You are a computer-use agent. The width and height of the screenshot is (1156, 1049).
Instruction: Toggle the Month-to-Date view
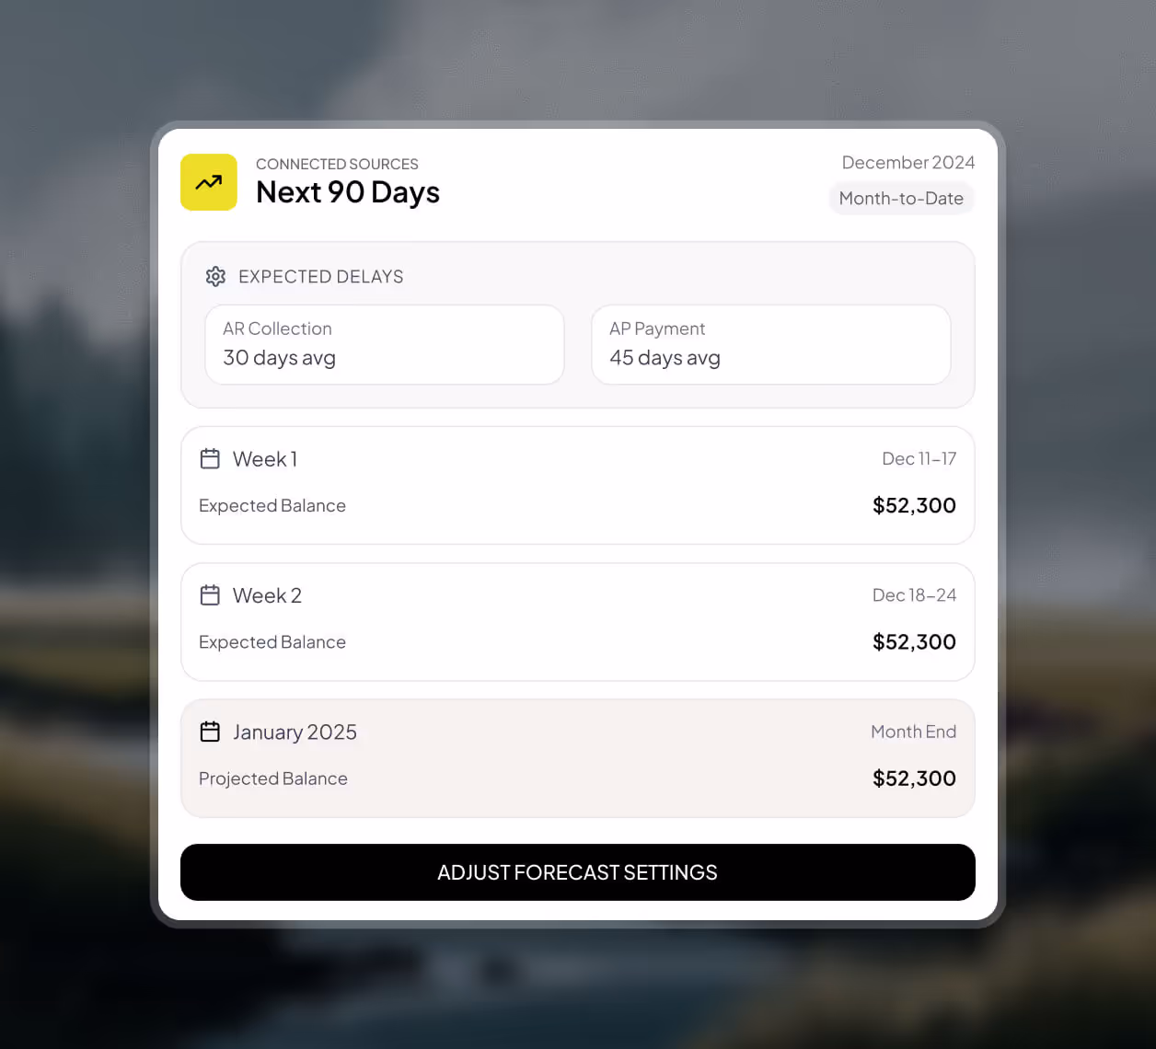(901, 198)
